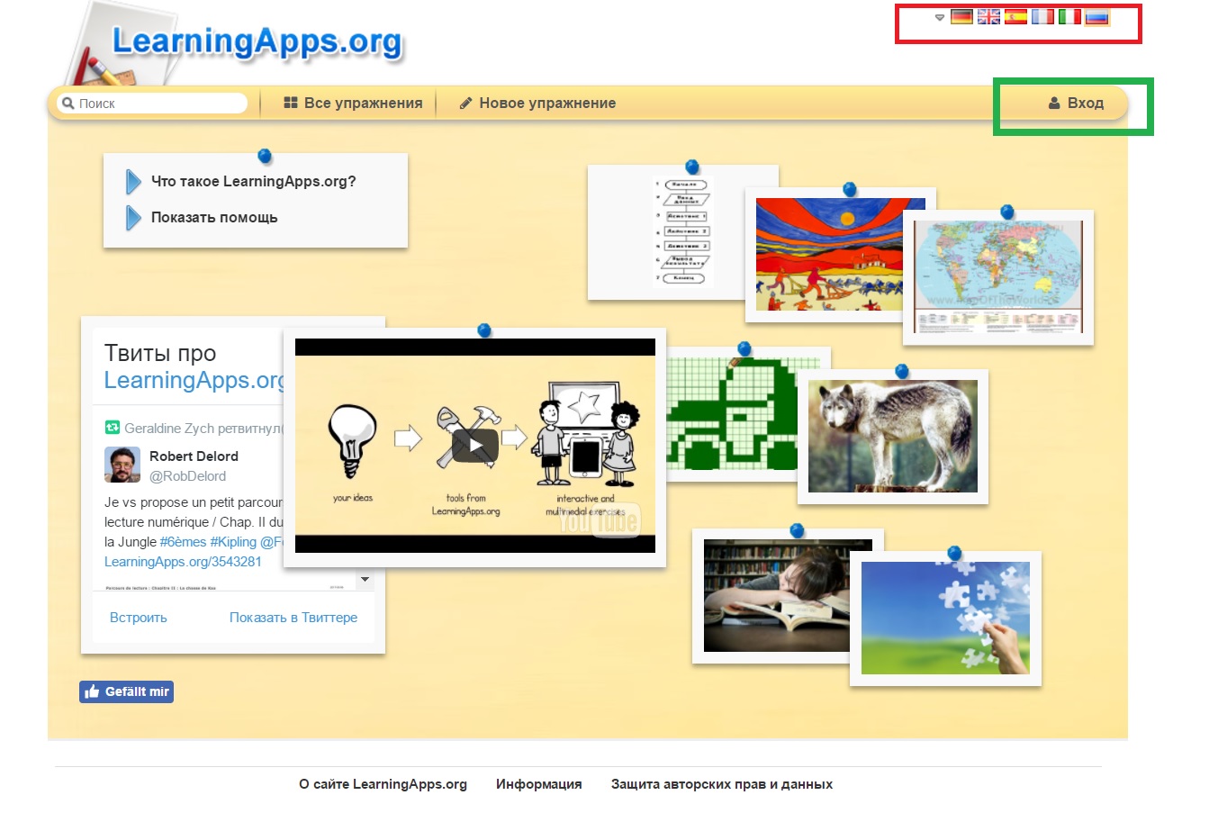This screenshot has height=813, width=1218.
Task: Select the Spanish flag icon
Action: click(1015, 15)
